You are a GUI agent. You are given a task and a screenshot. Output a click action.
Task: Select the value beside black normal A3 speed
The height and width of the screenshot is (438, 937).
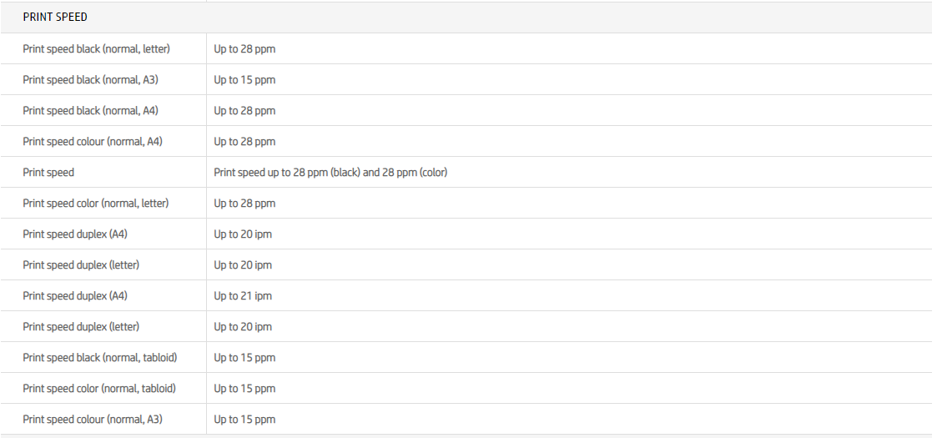244,80
